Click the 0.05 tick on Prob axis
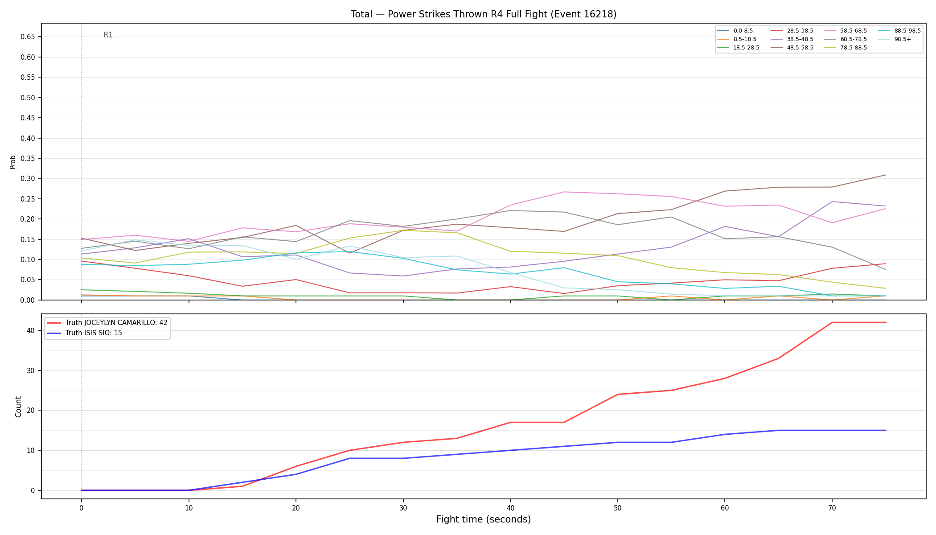Viewport: 936px width, 535px height. tap(28, 280)
